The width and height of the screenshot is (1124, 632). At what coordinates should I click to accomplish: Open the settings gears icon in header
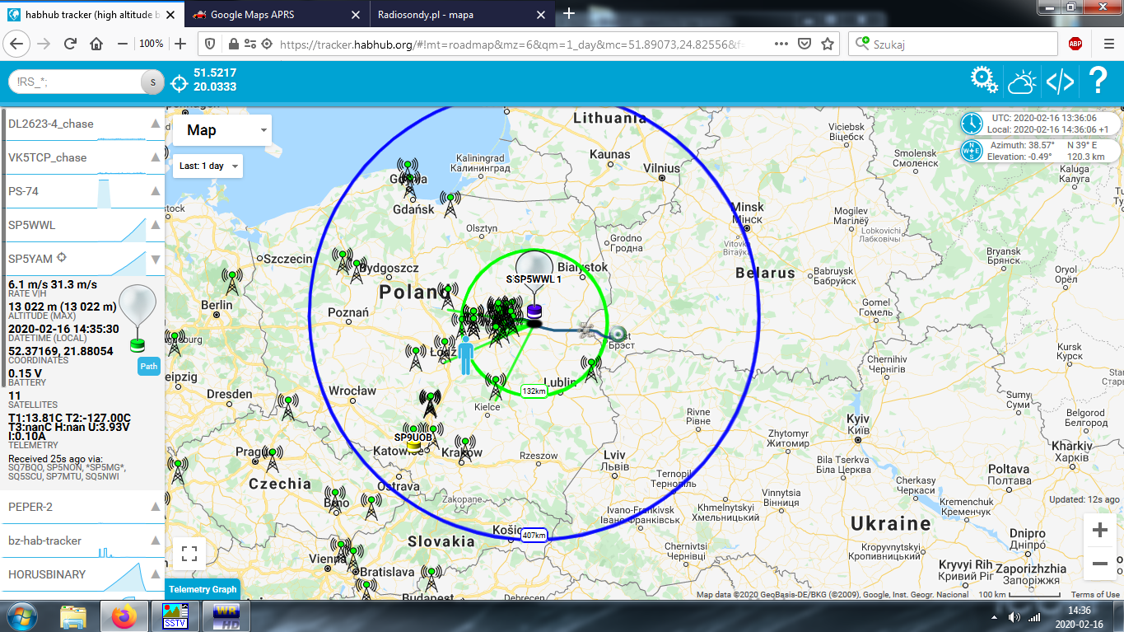[x=984, y=81]
